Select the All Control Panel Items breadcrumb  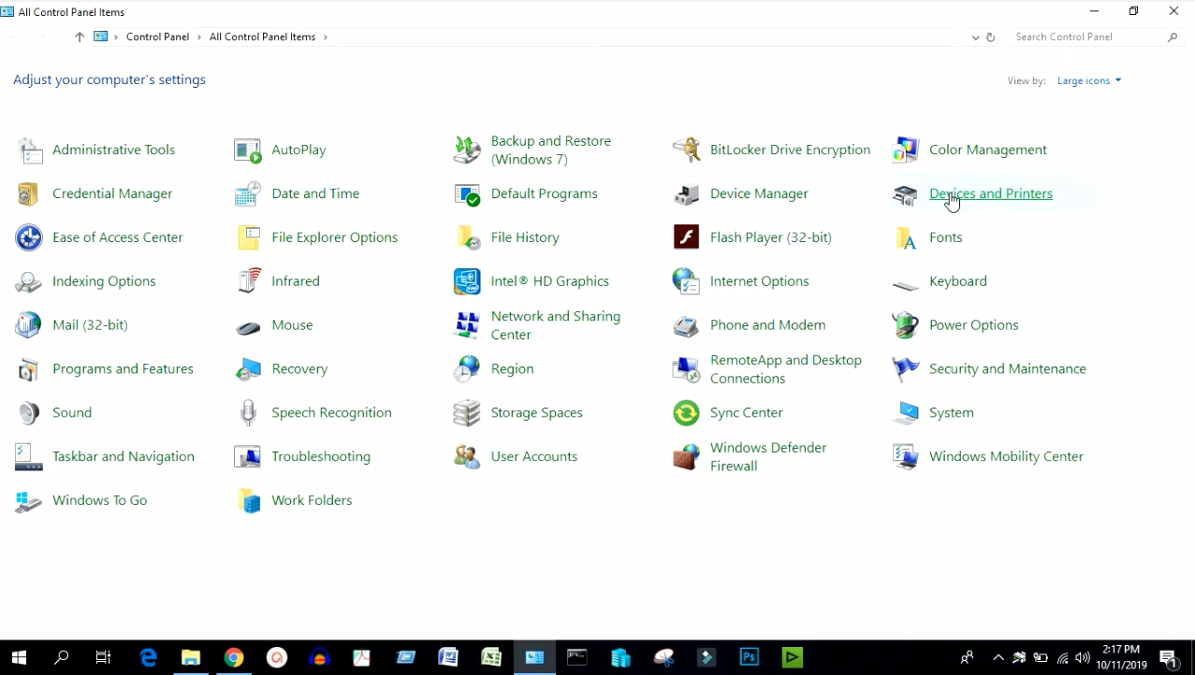[x=262, y=37]
